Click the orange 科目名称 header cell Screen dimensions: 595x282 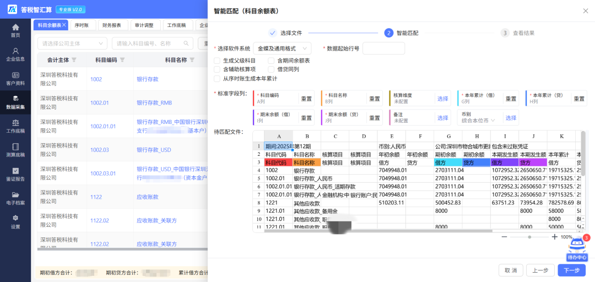click(307, 162)
